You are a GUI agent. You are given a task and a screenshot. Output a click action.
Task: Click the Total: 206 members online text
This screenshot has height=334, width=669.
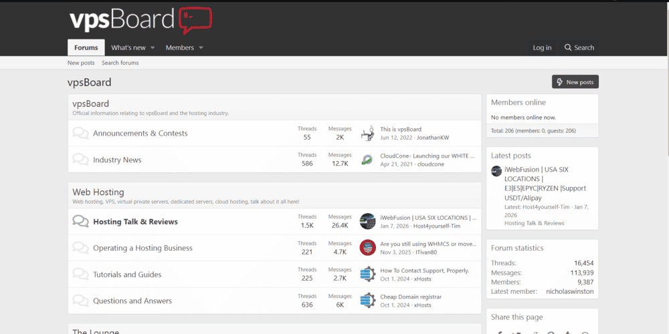tap(533, 131)
